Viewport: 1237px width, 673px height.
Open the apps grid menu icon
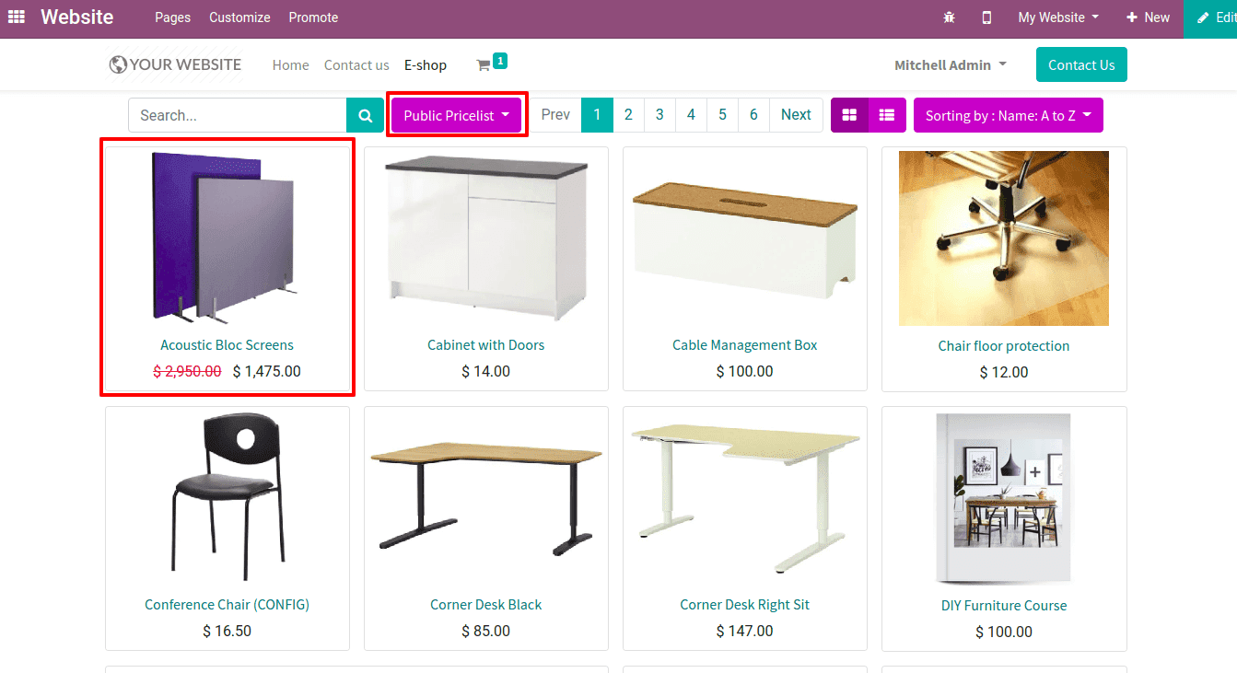tap(17, 17)
